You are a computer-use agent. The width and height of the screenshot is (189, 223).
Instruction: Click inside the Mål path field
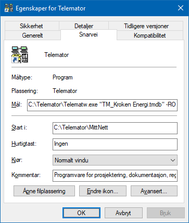tap(102, 105)
